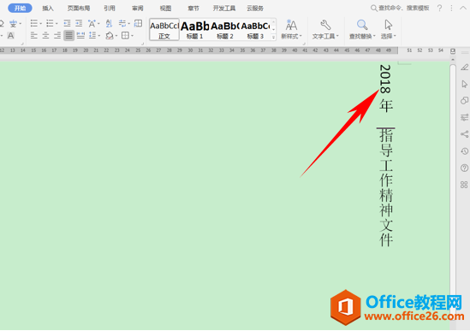
Task: Toggle justify alignment
Action: click(x=69, y=36)
